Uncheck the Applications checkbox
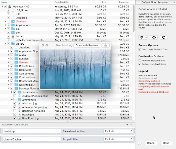 click(8, 25)
